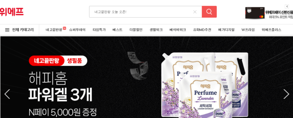Open the 전체 카테고리 hamburger menu

click(19, 30)
